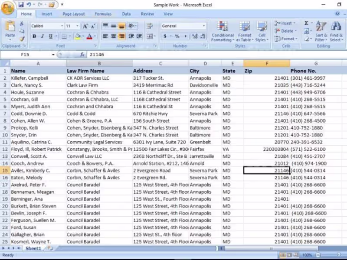
Task: Undo the last action
Action: point(29,5)
